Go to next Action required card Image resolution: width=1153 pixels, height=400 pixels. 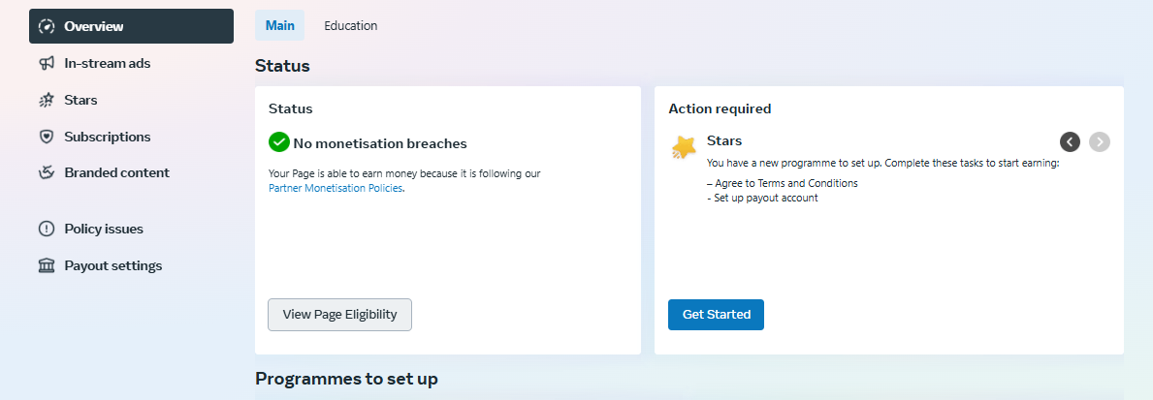point(1100,141)
